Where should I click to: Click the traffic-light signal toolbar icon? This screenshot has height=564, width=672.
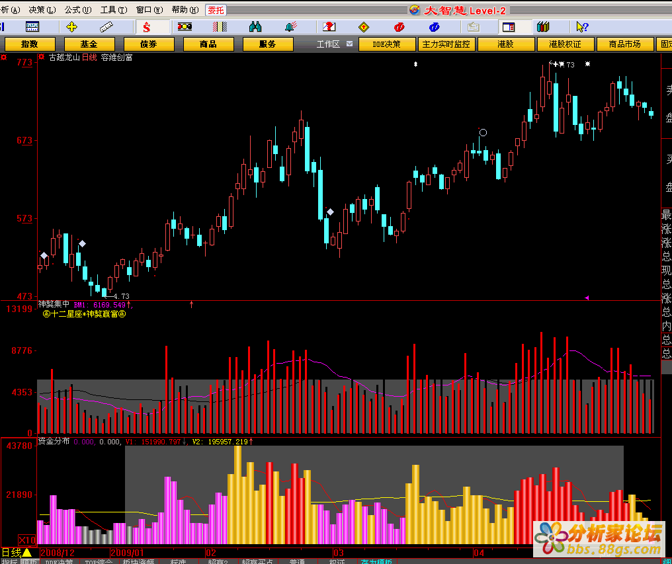click(185, 27)
